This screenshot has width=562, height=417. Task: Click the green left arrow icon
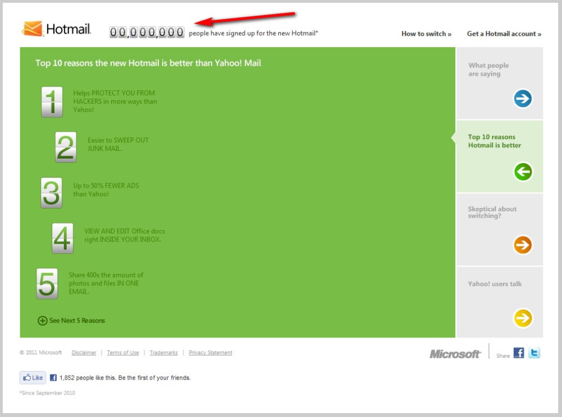coord(523,172)
